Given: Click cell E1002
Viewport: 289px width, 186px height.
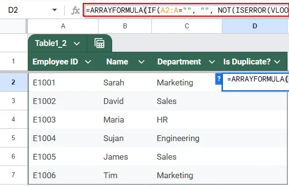Looking at the screenshot, I should [x=63, y=101].
